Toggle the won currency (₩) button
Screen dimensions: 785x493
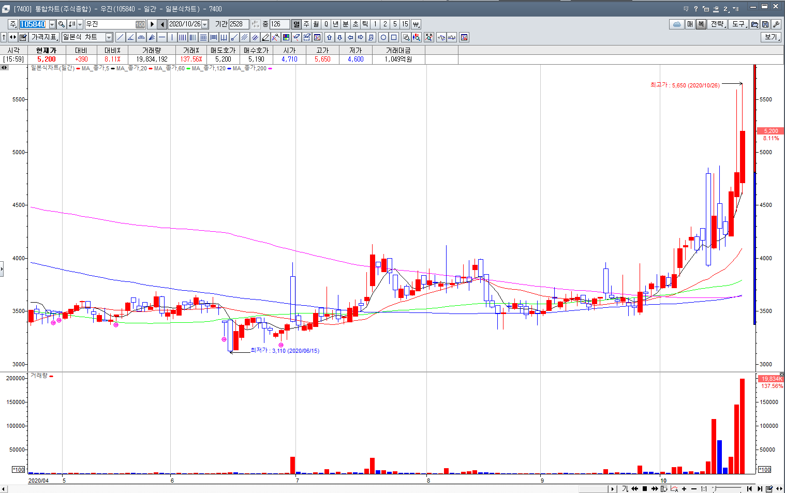[416, 24]
